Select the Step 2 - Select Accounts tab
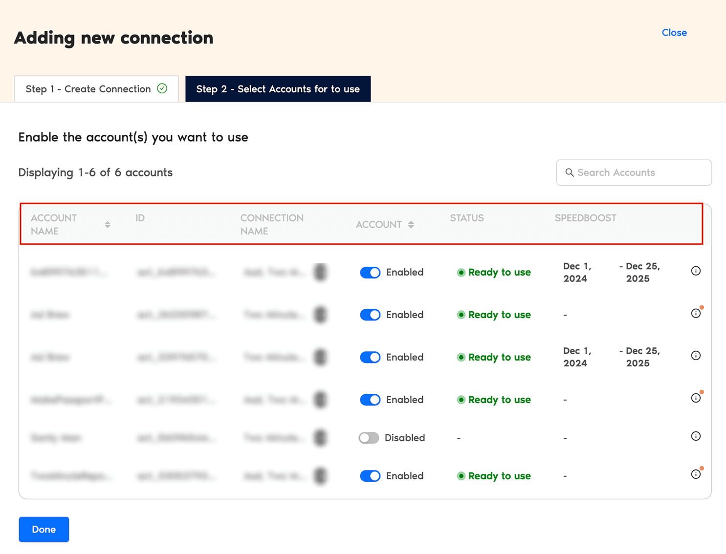The height and width of the screenshot is (554, 726). (278, 88)
